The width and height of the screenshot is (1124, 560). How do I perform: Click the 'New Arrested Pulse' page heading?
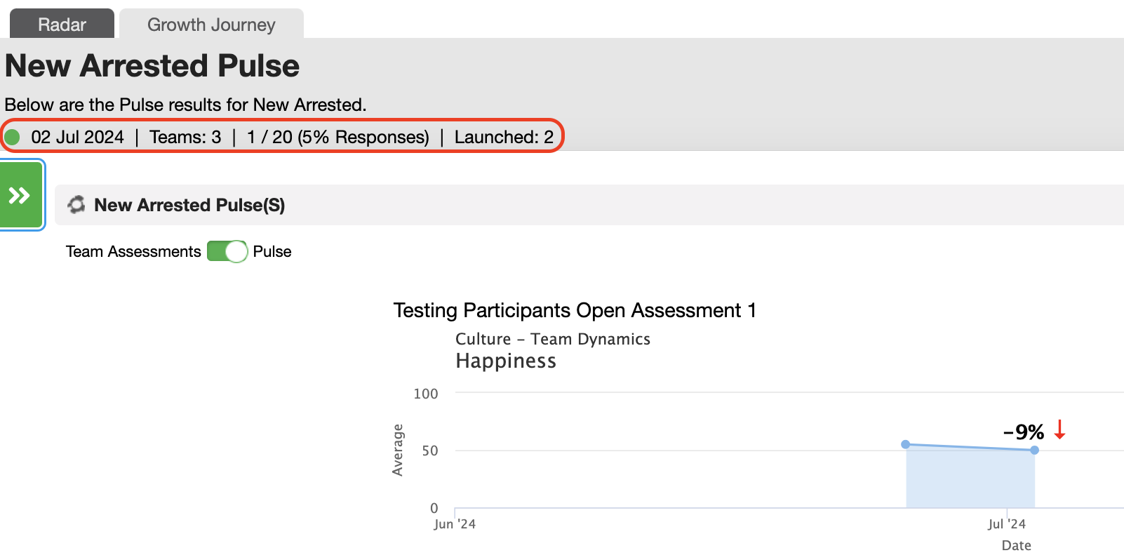152,65
